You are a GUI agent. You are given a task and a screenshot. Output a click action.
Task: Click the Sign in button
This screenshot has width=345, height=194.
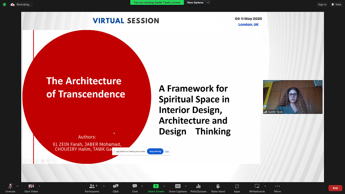click(x=322, y=4)
